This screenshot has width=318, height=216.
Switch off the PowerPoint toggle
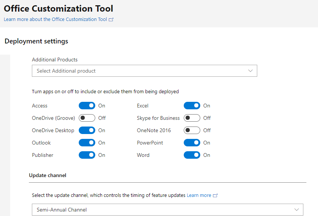click(192, 143)
